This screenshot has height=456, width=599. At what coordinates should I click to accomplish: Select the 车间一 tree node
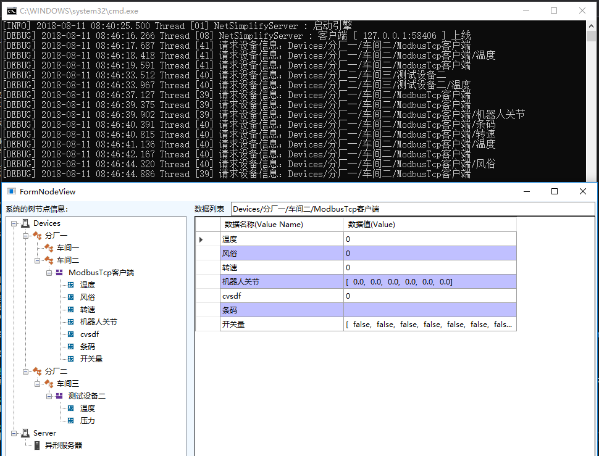click(x=69, y=247)
